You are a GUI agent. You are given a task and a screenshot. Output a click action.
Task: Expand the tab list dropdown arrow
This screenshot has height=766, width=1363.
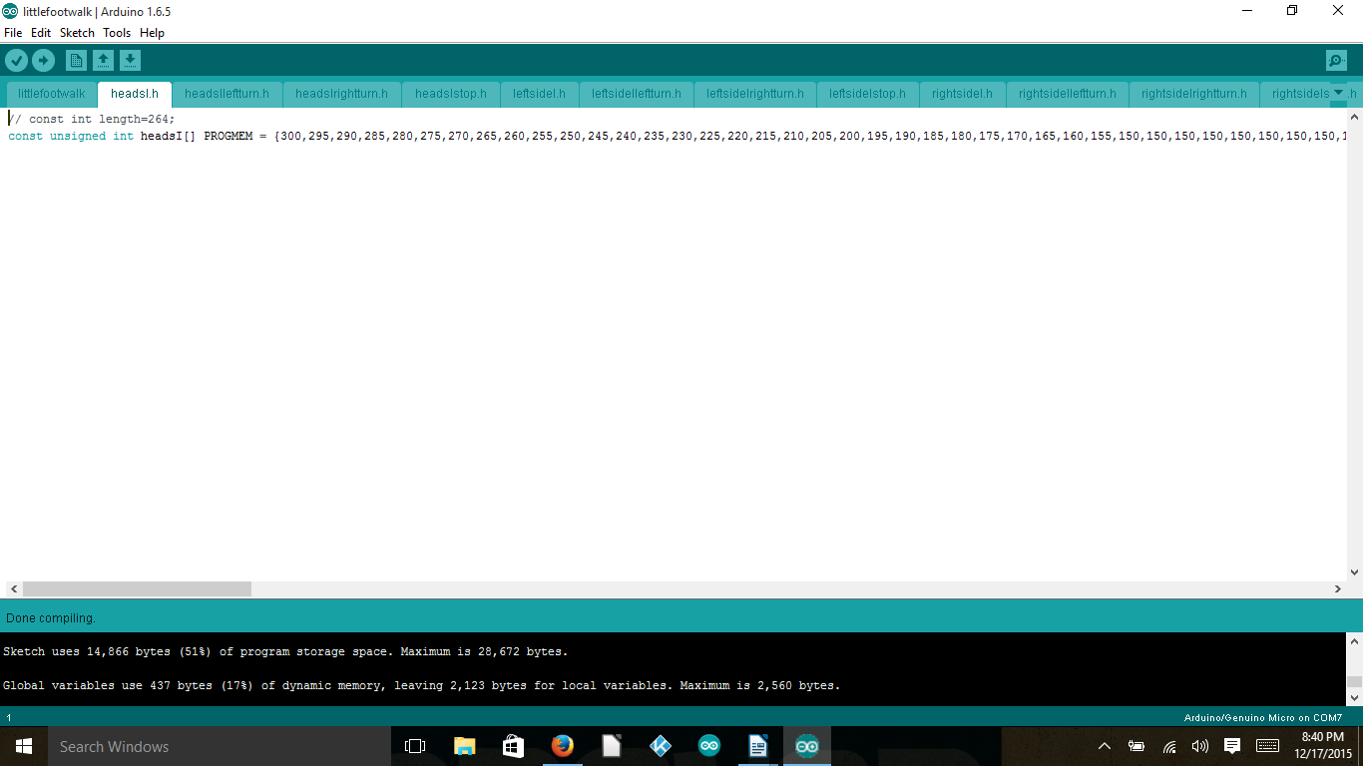coord(1339,93)
